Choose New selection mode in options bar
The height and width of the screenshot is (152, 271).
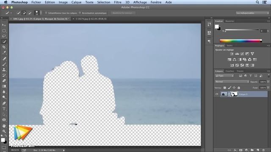19,13
